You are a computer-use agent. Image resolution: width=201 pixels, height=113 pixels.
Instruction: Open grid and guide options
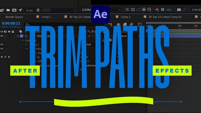pos(149,10)
